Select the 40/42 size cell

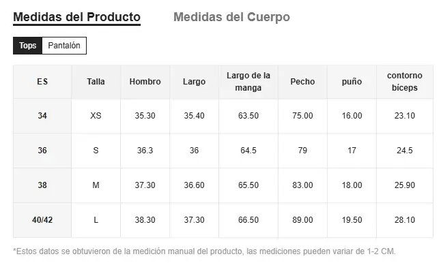coord(42,220)
